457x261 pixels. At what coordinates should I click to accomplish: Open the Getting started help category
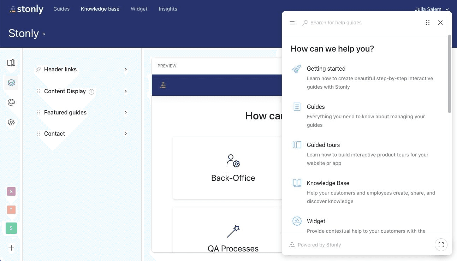pyautogui.click(x=365, y=78)
